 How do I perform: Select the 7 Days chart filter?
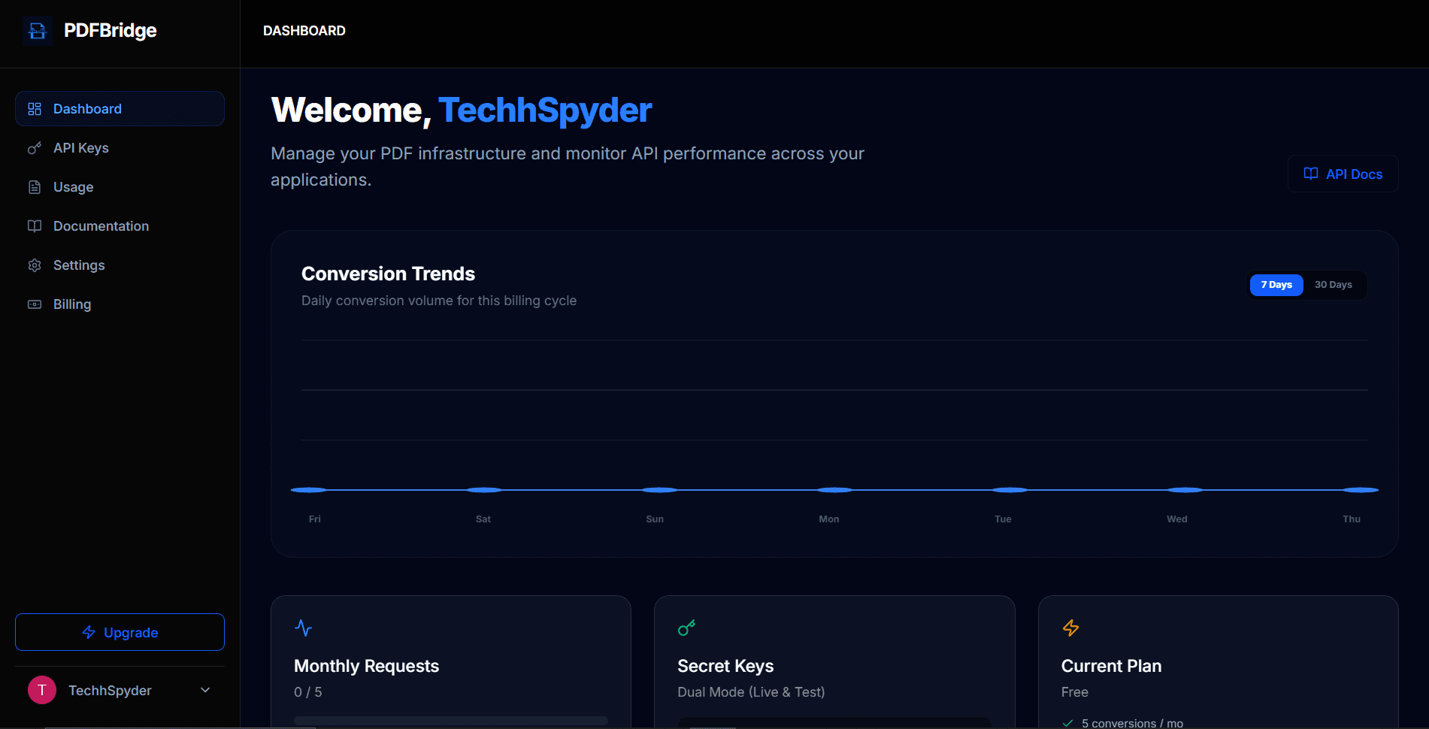point(1276,284)
